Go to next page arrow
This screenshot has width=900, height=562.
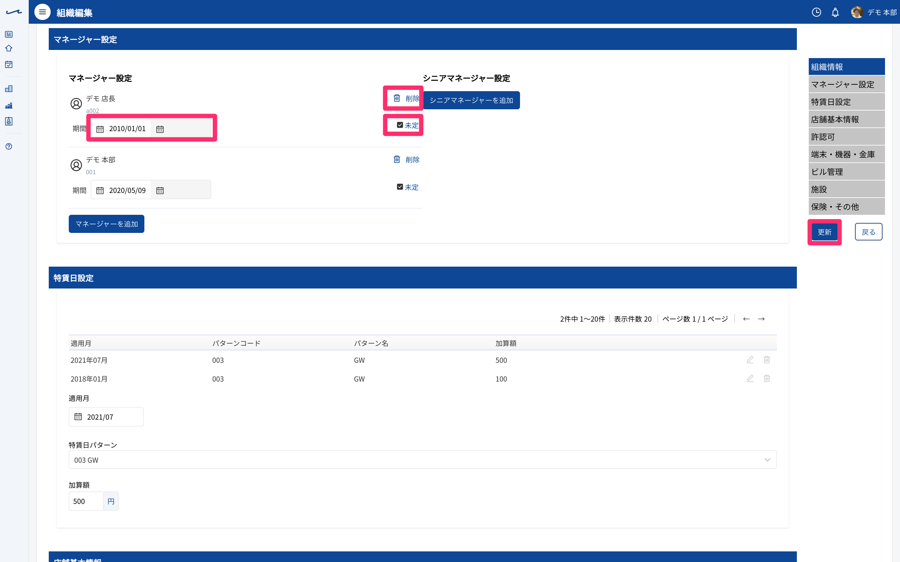(761, 319)
